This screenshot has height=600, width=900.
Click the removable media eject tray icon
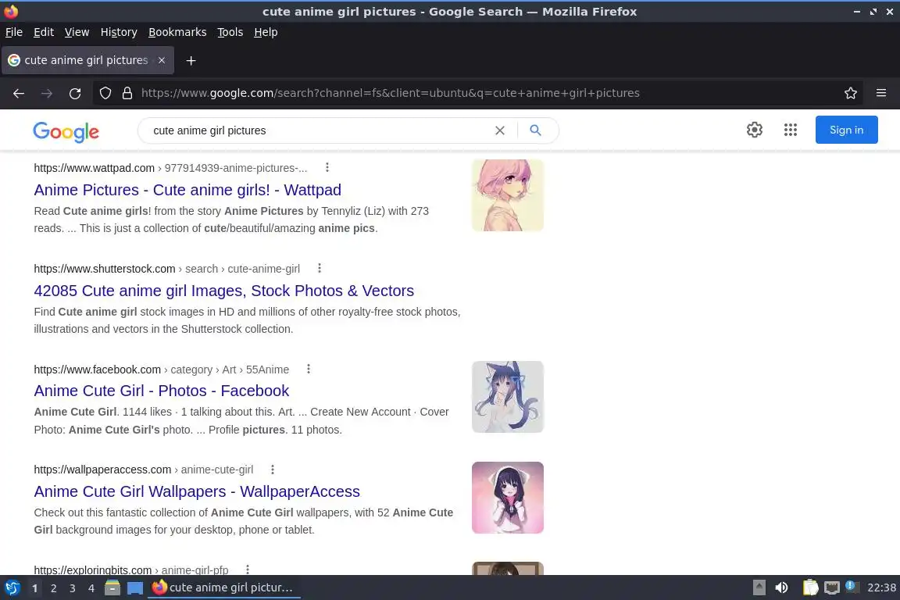(759, 587)
